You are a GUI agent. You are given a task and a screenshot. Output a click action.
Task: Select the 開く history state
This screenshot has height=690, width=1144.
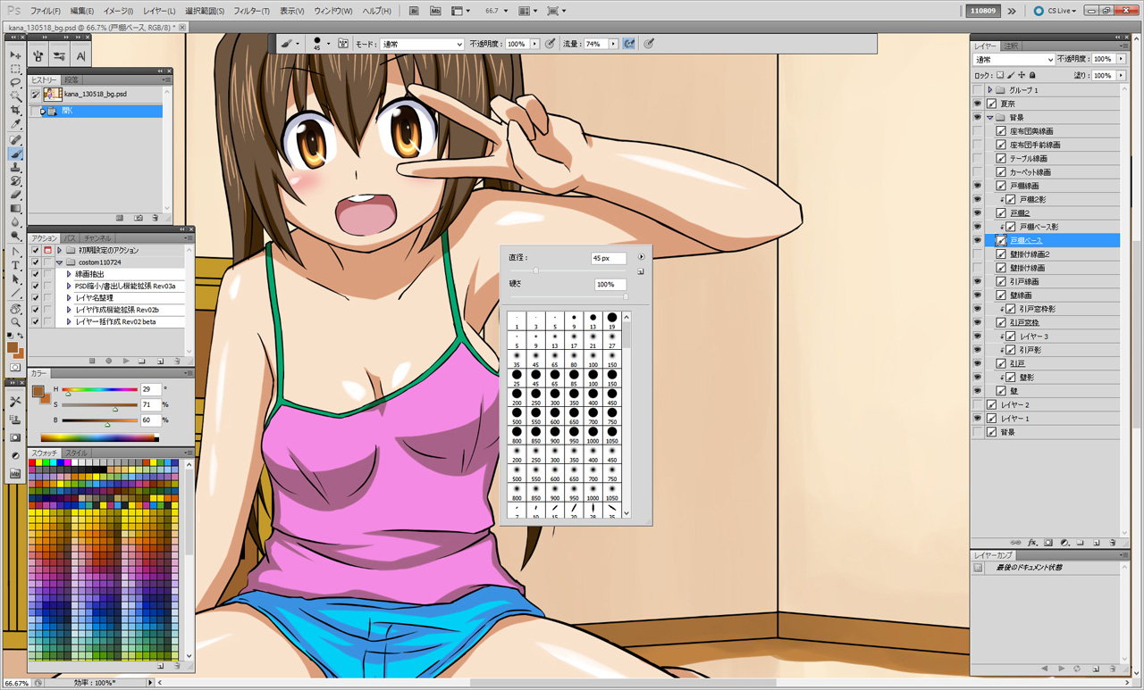pos(96,111)
